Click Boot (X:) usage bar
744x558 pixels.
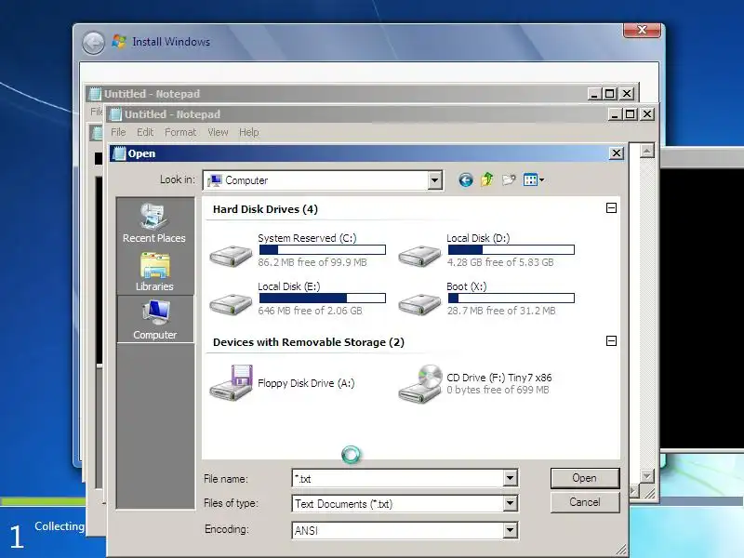pos(511,298)
